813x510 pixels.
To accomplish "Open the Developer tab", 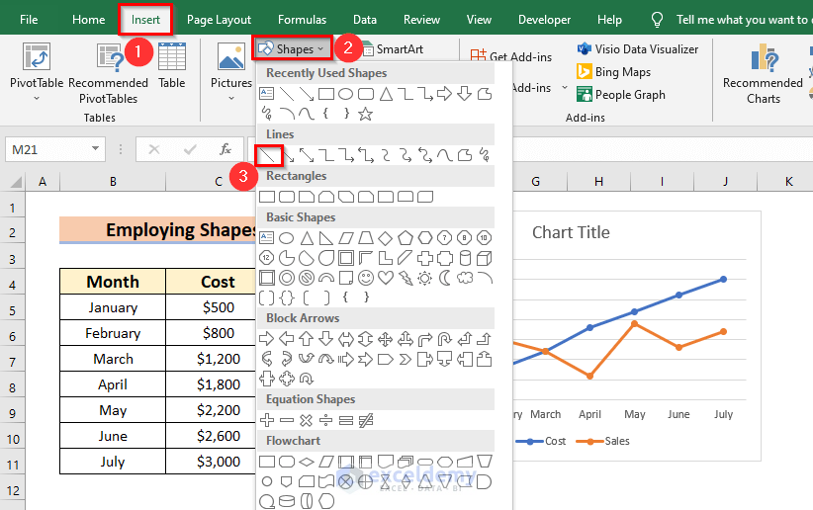I will (544, 20).
